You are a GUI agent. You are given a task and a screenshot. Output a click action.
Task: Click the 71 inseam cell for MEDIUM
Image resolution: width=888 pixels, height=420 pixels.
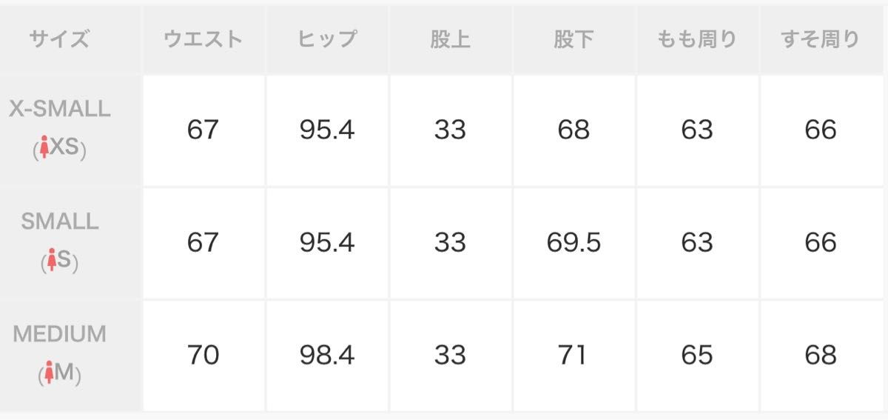[573, 356]
